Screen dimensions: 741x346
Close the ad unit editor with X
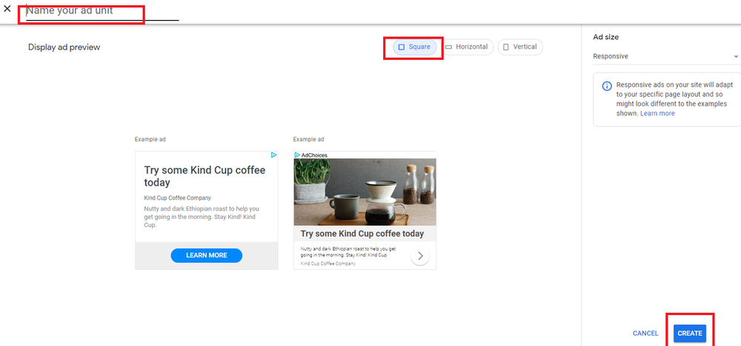7,8
